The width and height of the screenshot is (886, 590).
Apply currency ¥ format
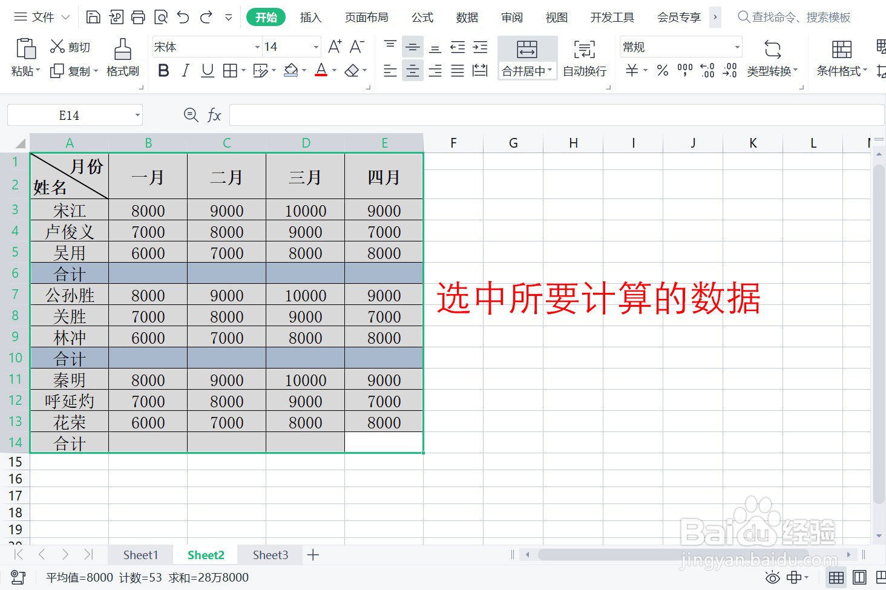(x=632, y=71)
